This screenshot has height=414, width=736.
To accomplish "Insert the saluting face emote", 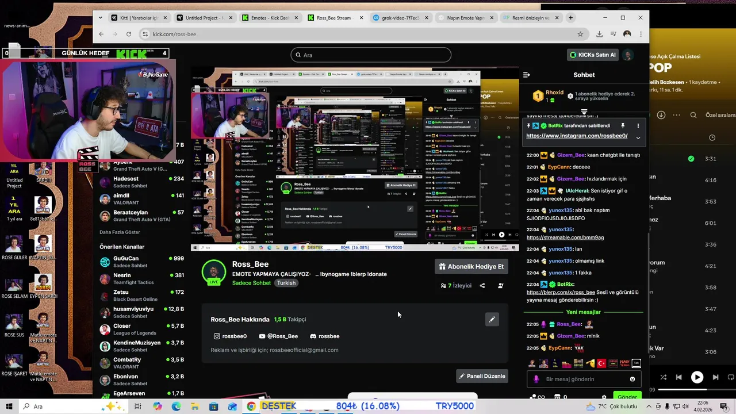I will (590, 363).
